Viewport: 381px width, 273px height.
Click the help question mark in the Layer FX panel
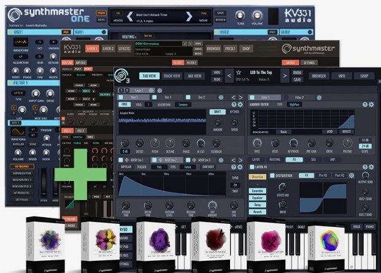pyautogui.click(x=365, y=167)
